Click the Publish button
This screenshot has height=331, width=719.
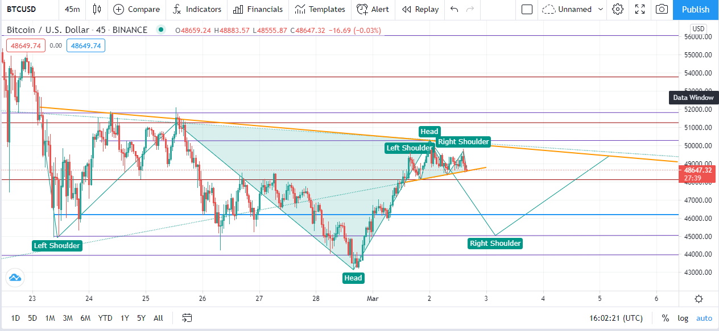coord(696,9)
